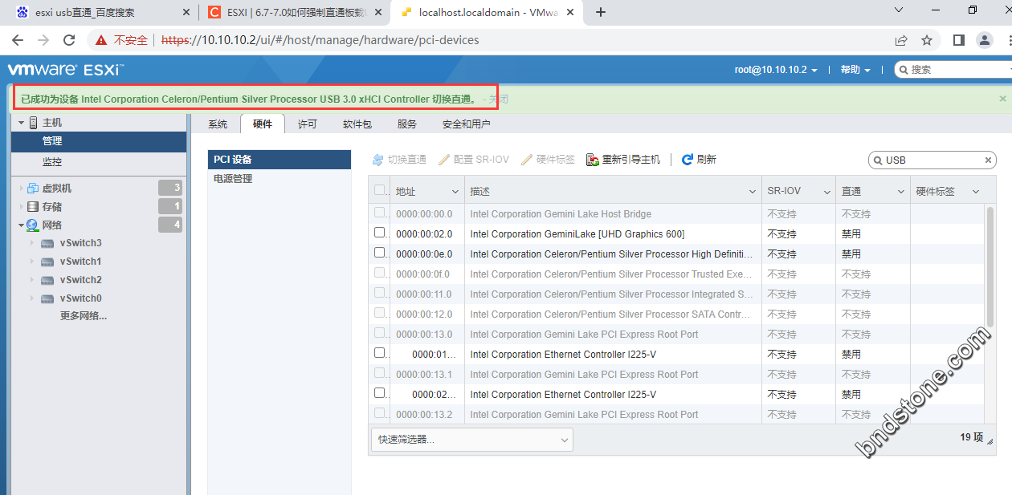The image size is (1012, 495).
Task: Click the 关闭 link in notification banner
Action: (x=499, y=99)
